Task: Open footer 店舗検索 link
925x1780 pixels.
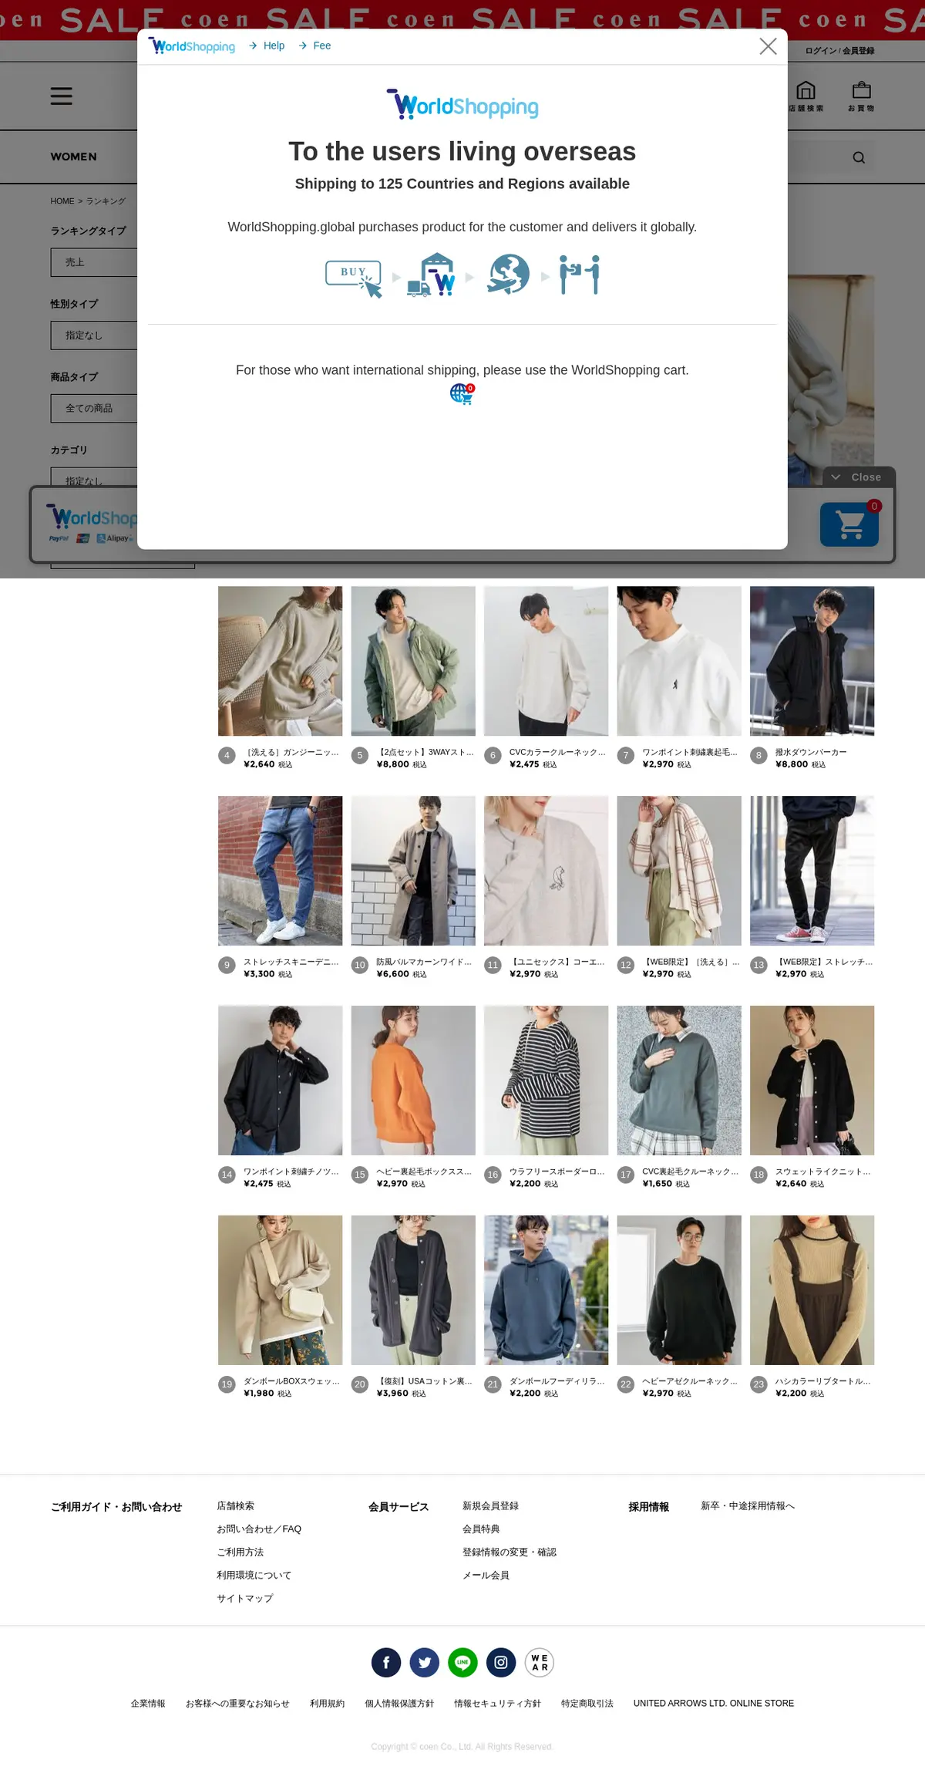Action: 235,1506
